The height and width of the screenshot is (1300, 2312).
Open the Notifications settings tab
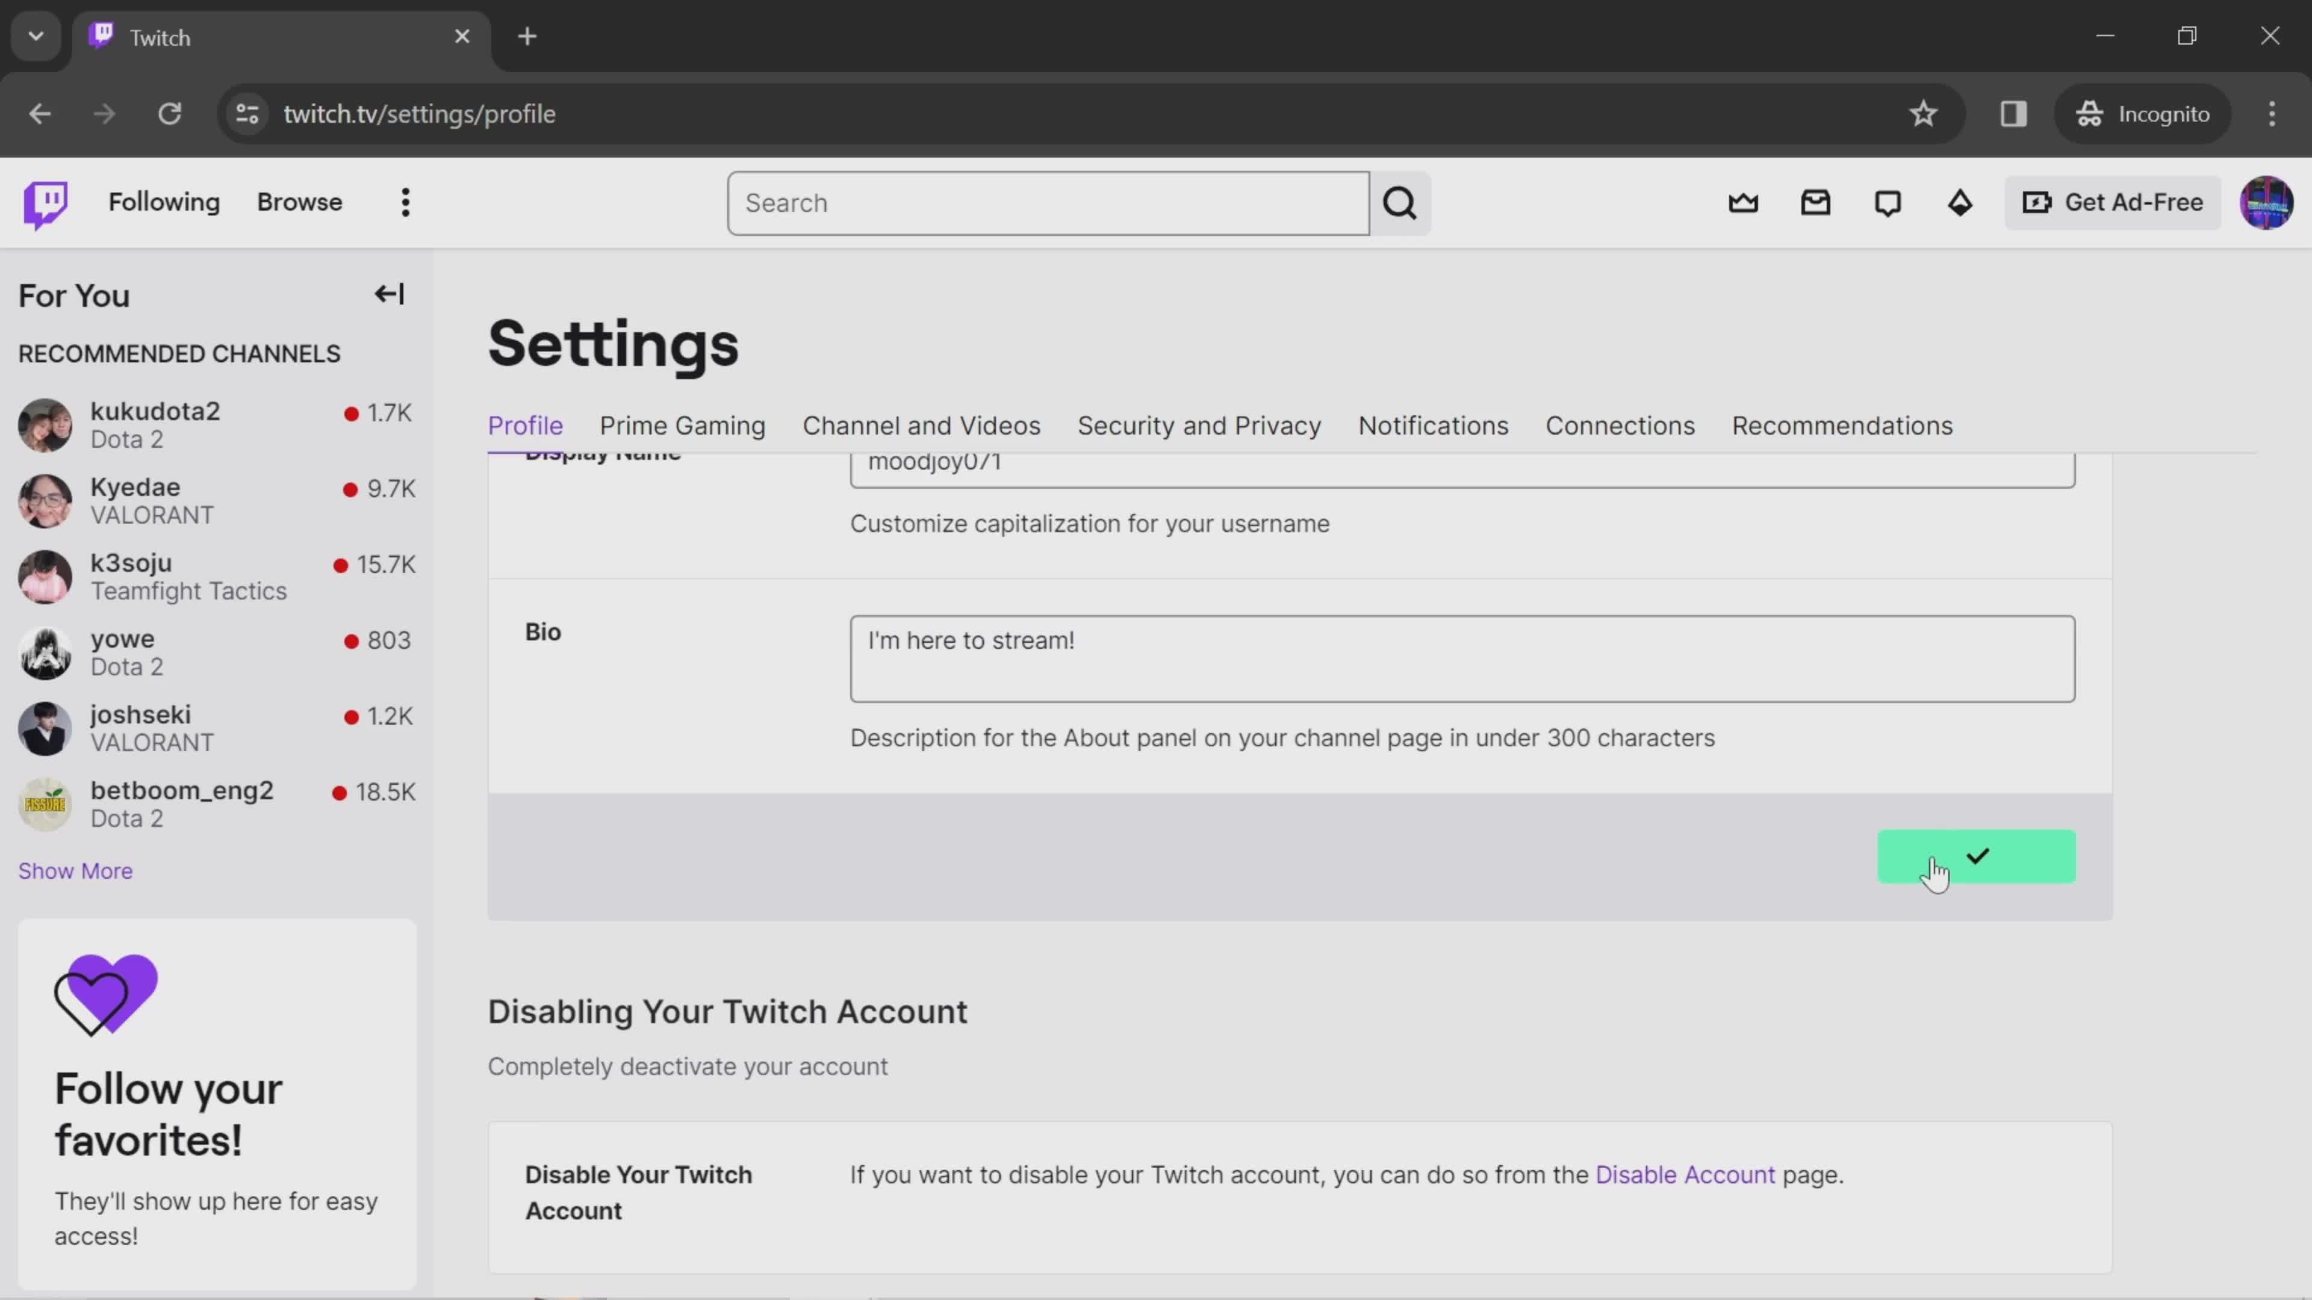point(1432,426)
